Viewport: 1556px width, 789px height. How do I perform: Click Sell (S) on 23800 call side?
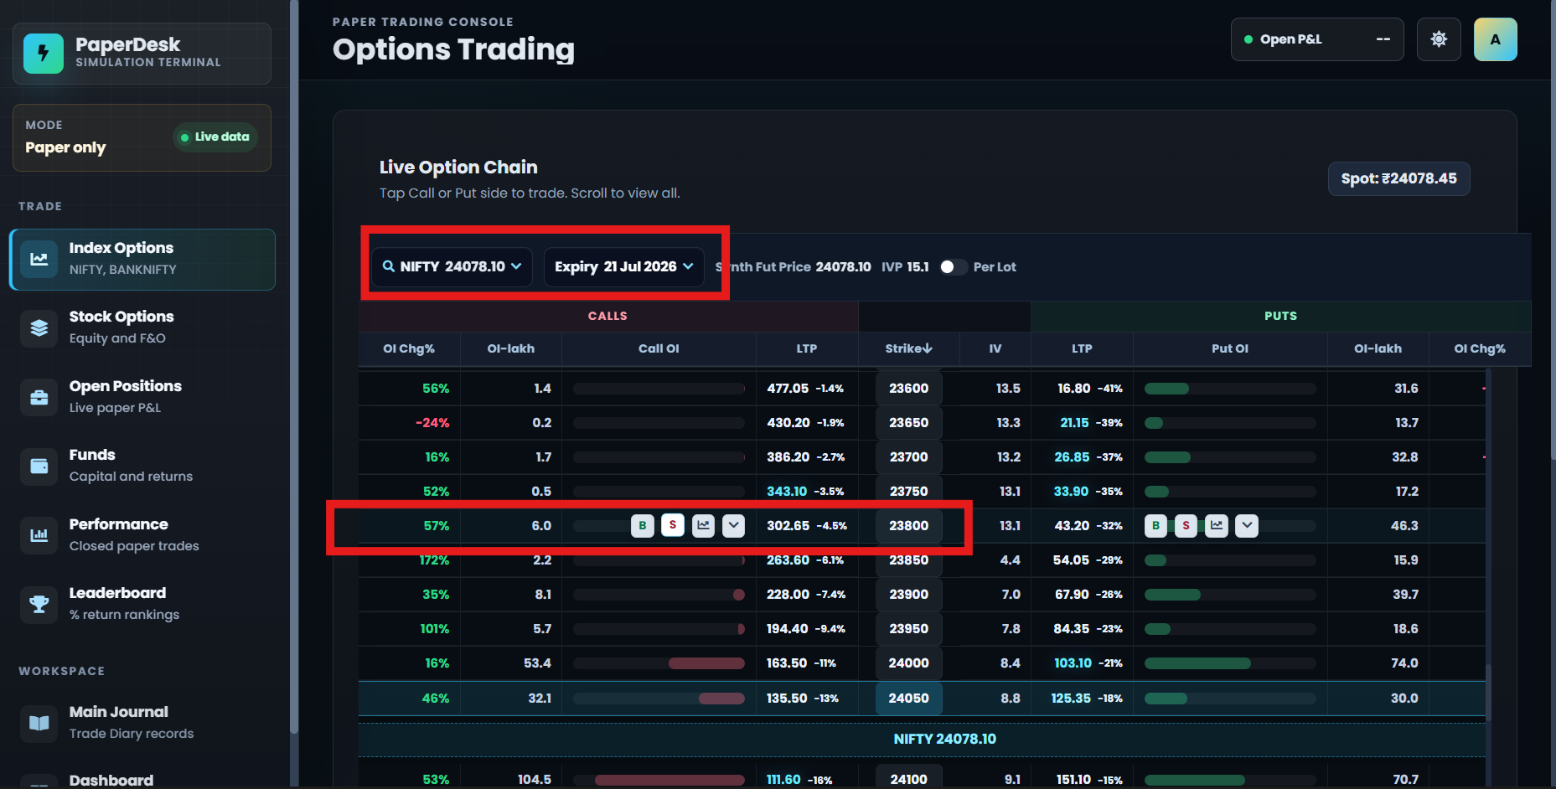click(x=673, y=526)
